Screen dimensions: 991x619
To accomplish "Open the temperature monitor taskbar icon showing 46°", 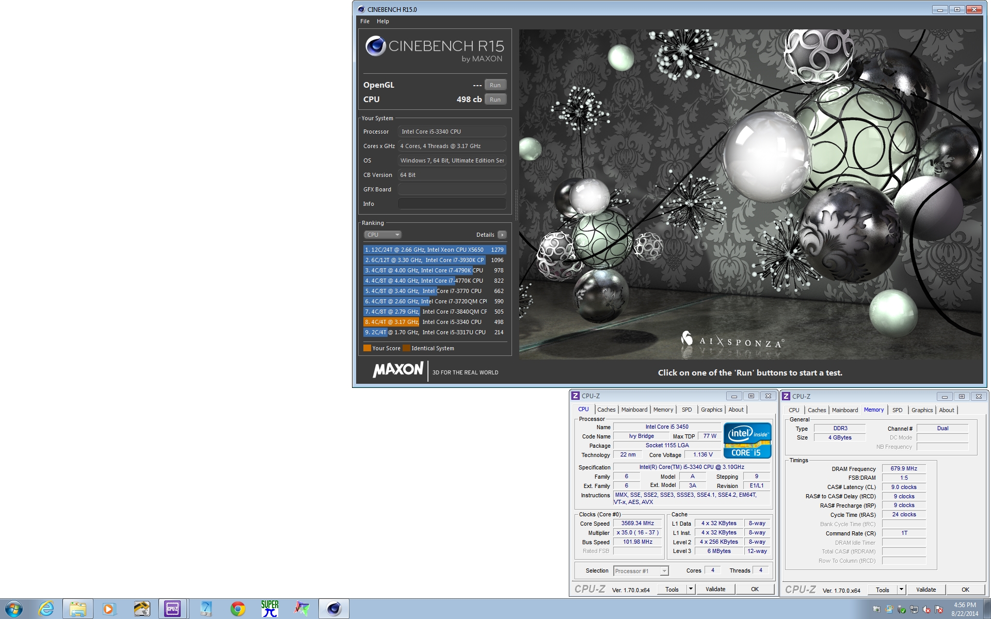I will [x=141, y=609].
